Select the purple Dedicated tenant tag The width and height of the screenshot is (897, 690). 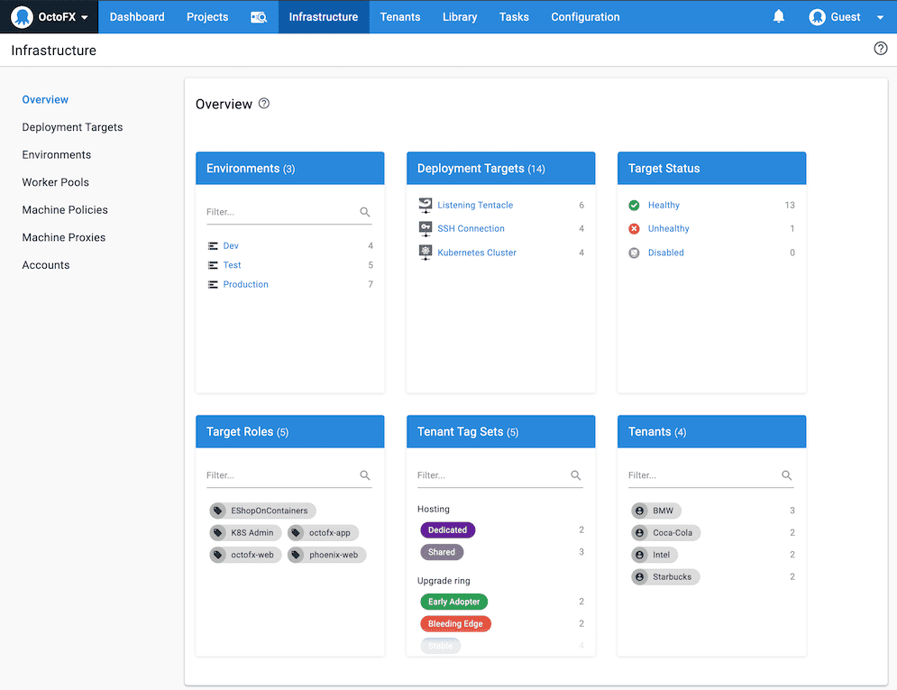coord(447,530)
